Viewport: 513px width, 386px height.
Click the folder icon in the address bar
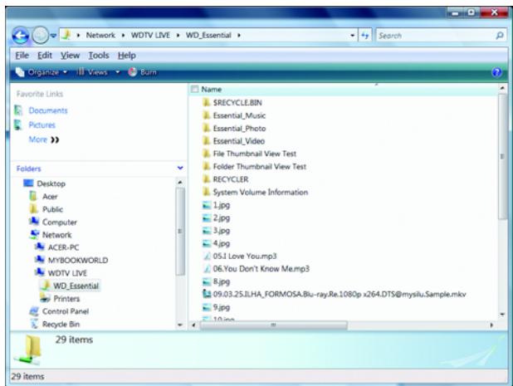(66, 35)
